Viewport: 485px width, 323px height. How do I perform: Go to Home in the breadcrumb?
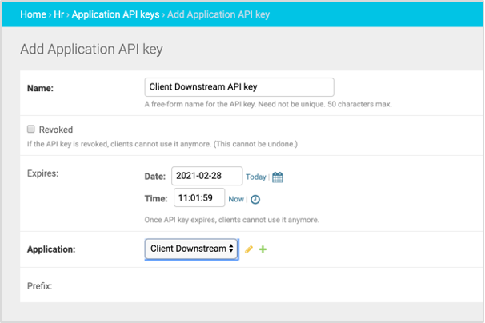pyautogui.click(x=33, y=14)
